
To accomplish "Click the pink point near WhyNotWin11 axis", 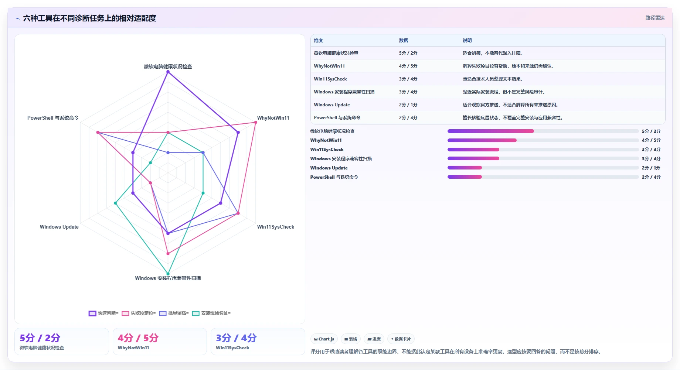I will [255, 123].
